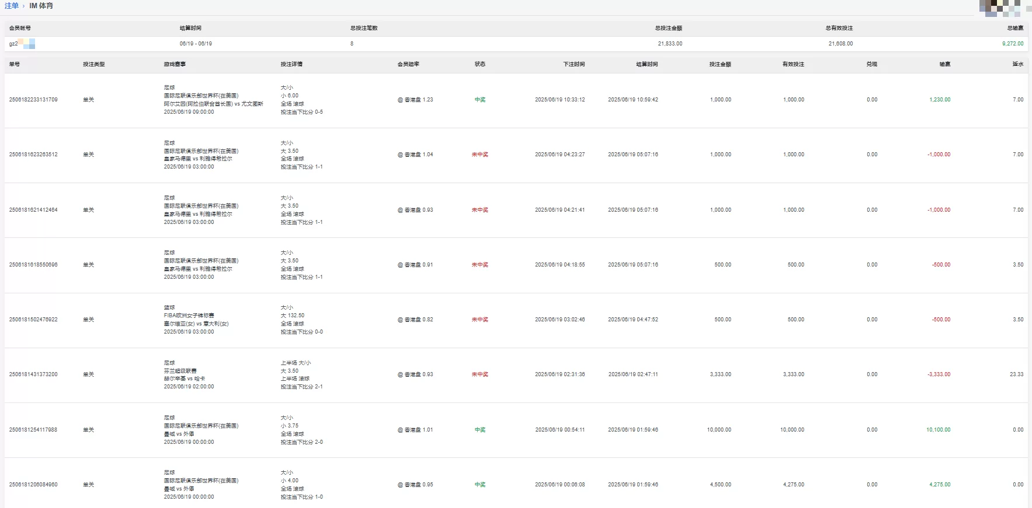Click order number 2506182233131709
This screenshot has height=508, width=1032.
point(33,100)
